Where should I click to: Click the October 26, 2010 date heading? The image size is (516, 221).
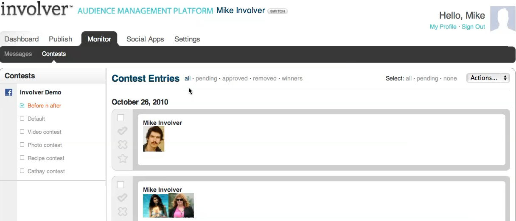tap(140, 102)
